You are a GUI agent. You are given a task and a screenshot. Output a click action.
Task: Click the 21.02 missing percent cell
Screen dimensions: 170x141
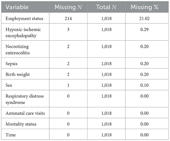pyautogui.click(x=144, y=18)
